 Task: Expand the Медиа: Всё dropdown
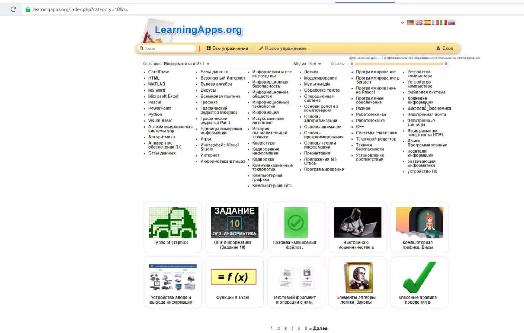coord(319,64)
